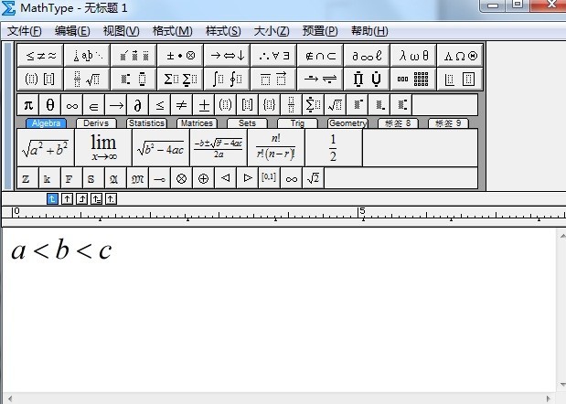Open the 预置(P) menu

(320, 31)
